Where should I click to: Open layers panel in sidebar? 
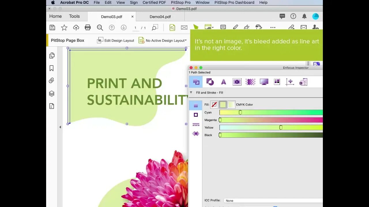point(52,93)
